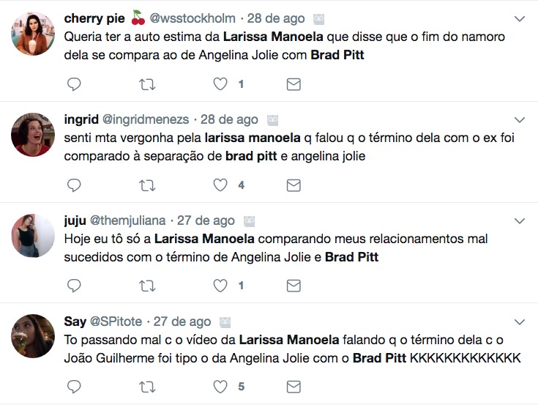Open the dropdown arrow on juju's tweet

click(520, 220)
